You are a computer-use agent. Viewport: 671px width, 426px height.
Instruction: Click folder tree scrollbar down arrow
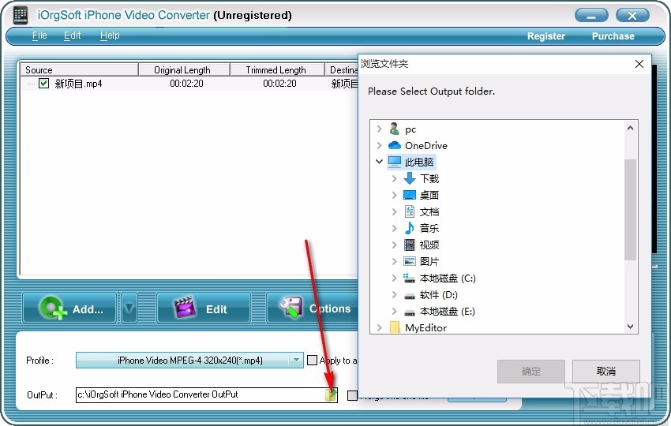tap(630, 327)
